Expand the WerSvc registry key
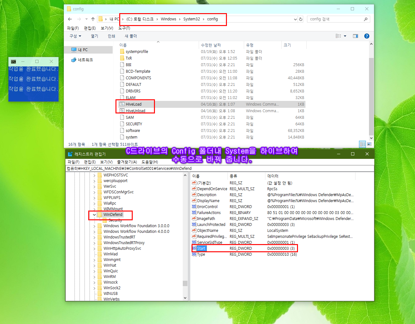The height and width of the screenshot is (324, 415). (x=94, y=186)
